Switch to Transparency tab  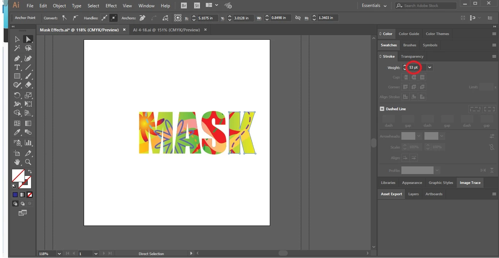pos(412,56)
